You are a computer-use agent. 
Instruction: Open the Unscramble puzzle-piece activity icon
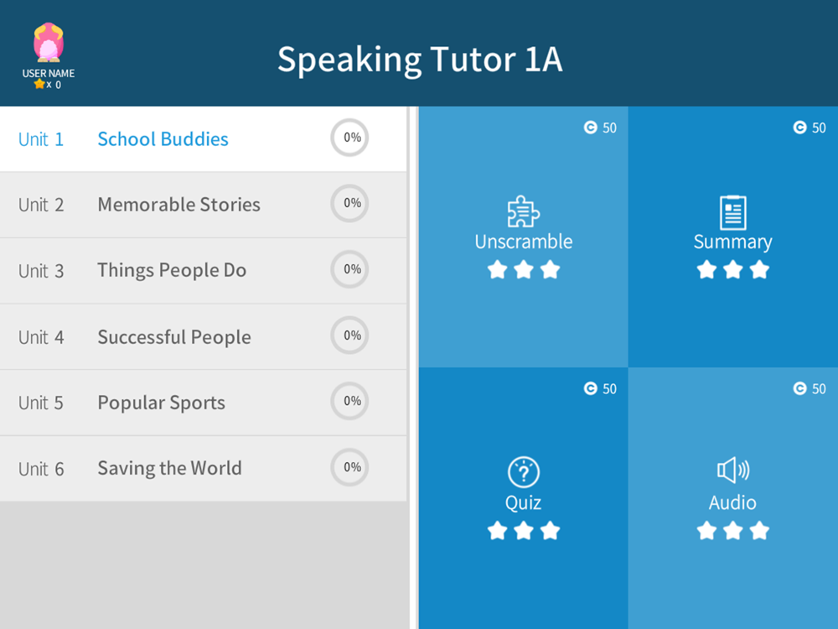523,212
